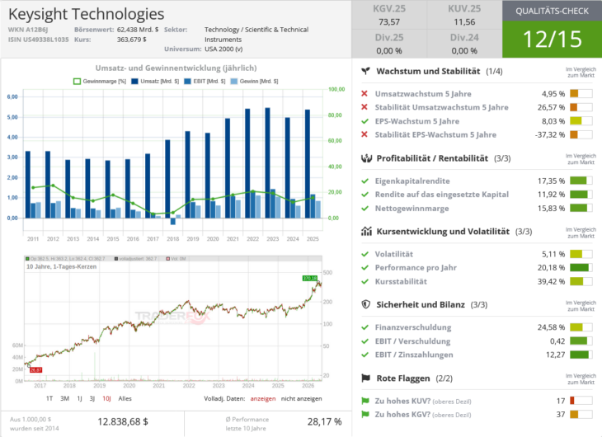Click the Börsenwert 62,438 Mrd. $ value
The image size is (602, 437).
click(138, 30)
